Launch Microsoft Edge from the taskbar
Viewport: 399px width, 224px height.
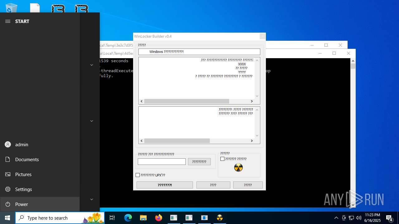coord(128,218)
